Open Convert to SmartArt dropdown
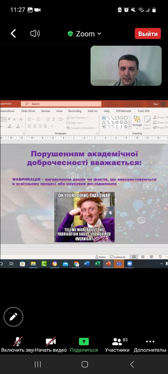This screenshot has height=374, width=168. click(81, 128)
